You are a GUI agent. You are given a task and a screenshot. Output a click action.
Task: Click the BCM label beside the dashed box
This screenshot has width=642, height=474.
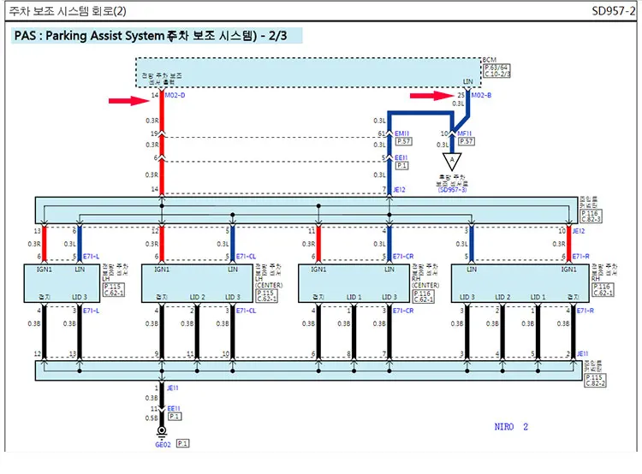[x=490, y=60]
